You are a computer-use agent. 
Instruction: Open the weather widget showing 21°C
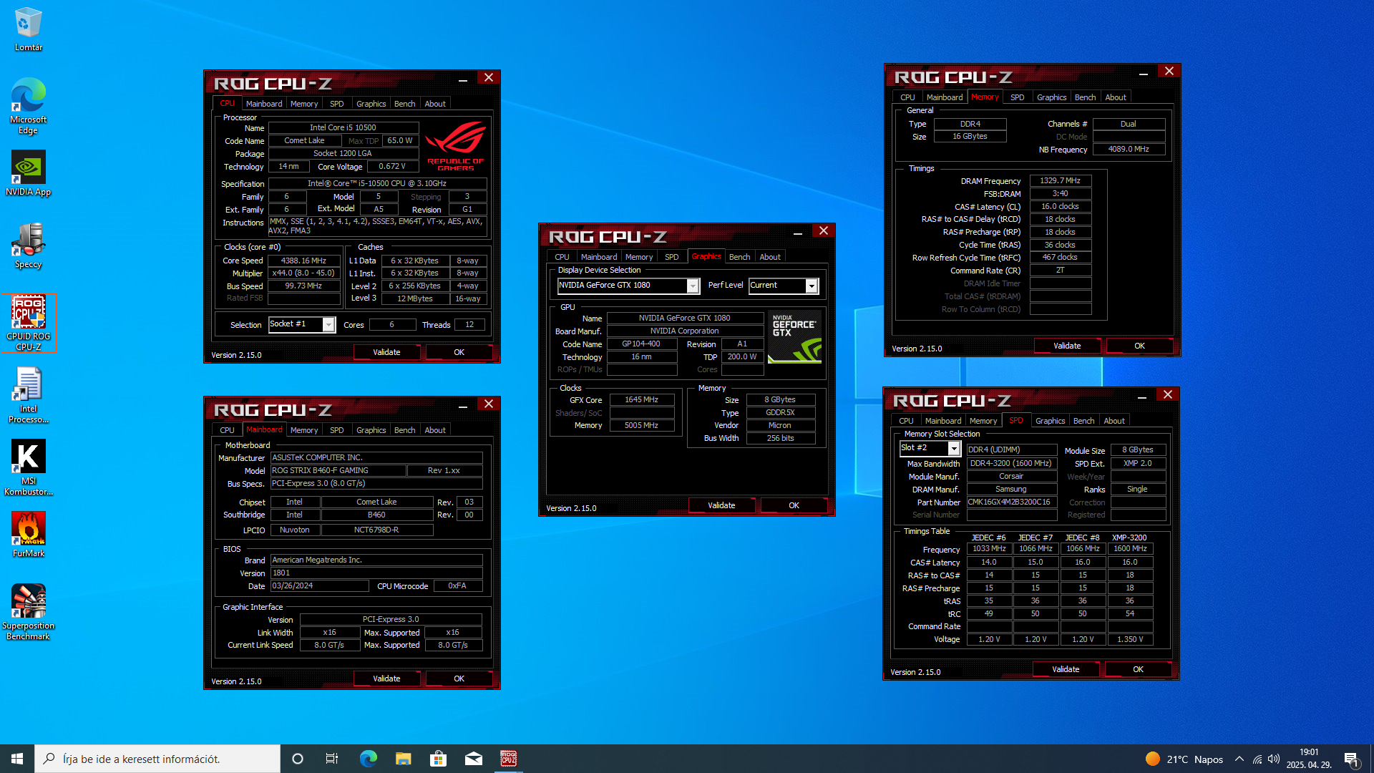point(1184,759)
